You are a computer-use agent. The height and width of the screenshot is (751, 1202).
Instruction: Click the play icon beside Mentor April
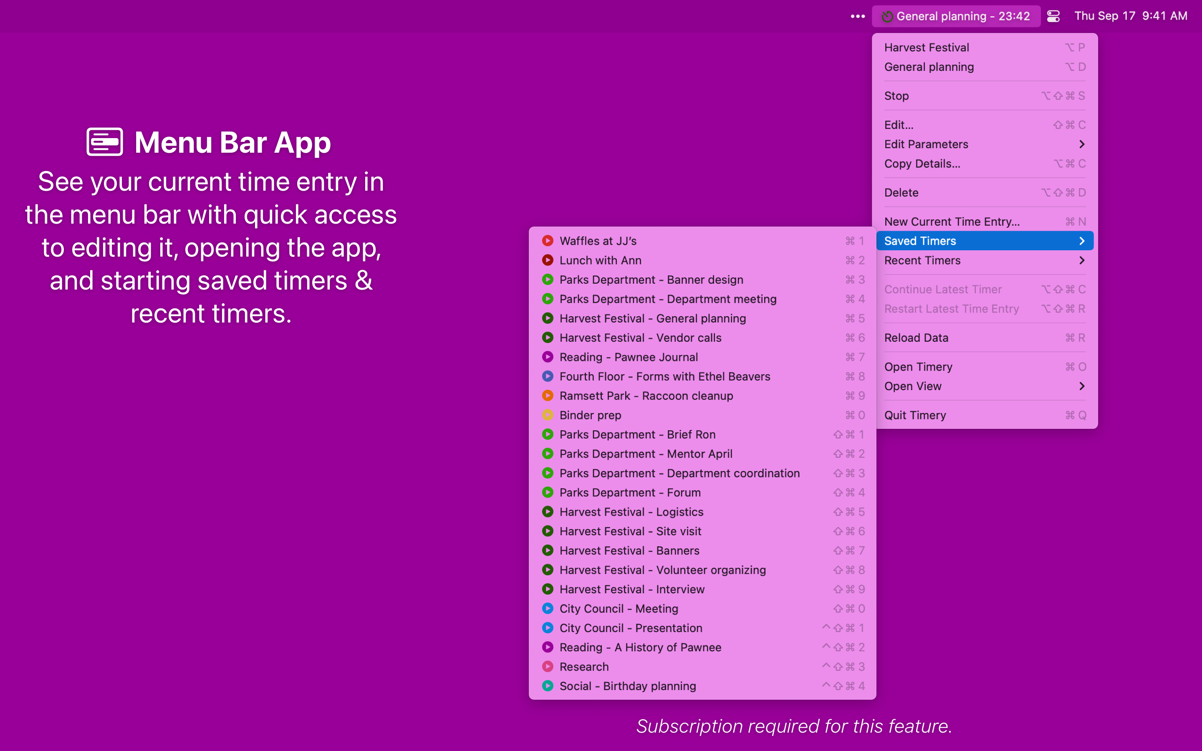tap(547, 454)
